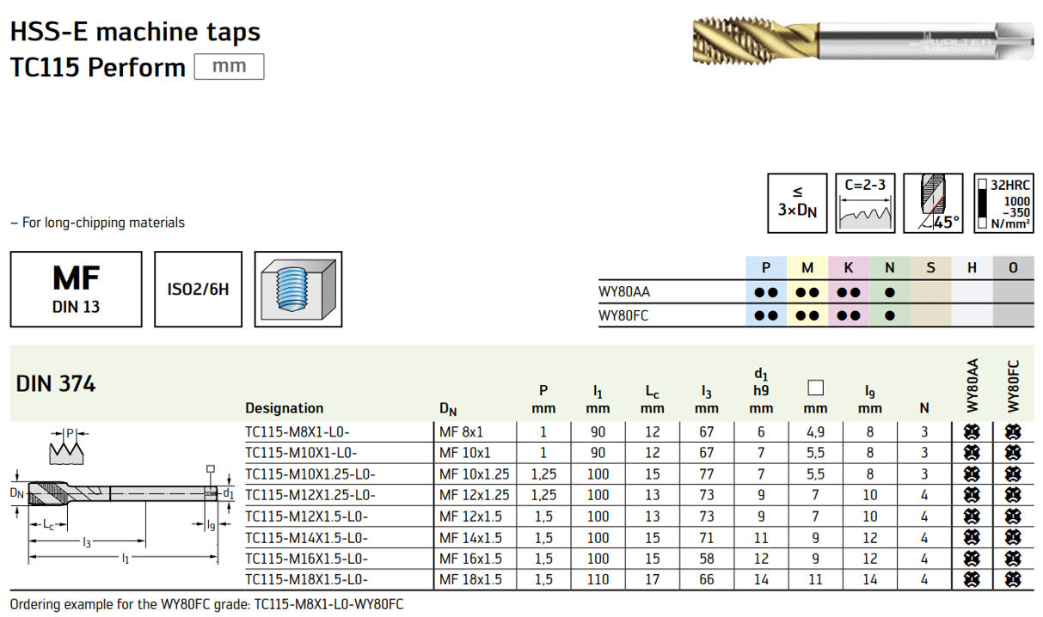Click the WY80AA availability icon for TC115-M10X1.25-L0-

click(972, 474)
